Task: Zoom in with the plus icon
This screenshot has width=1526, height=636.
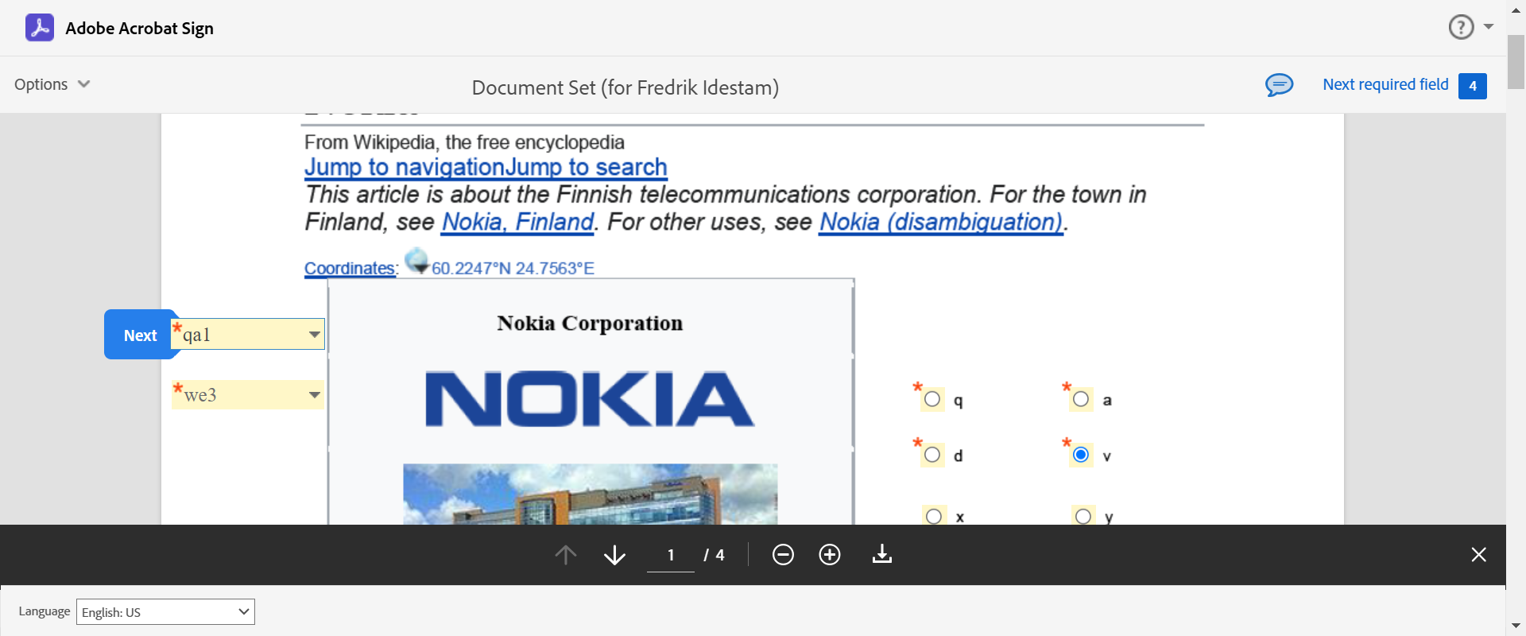Action: point(830,555)
